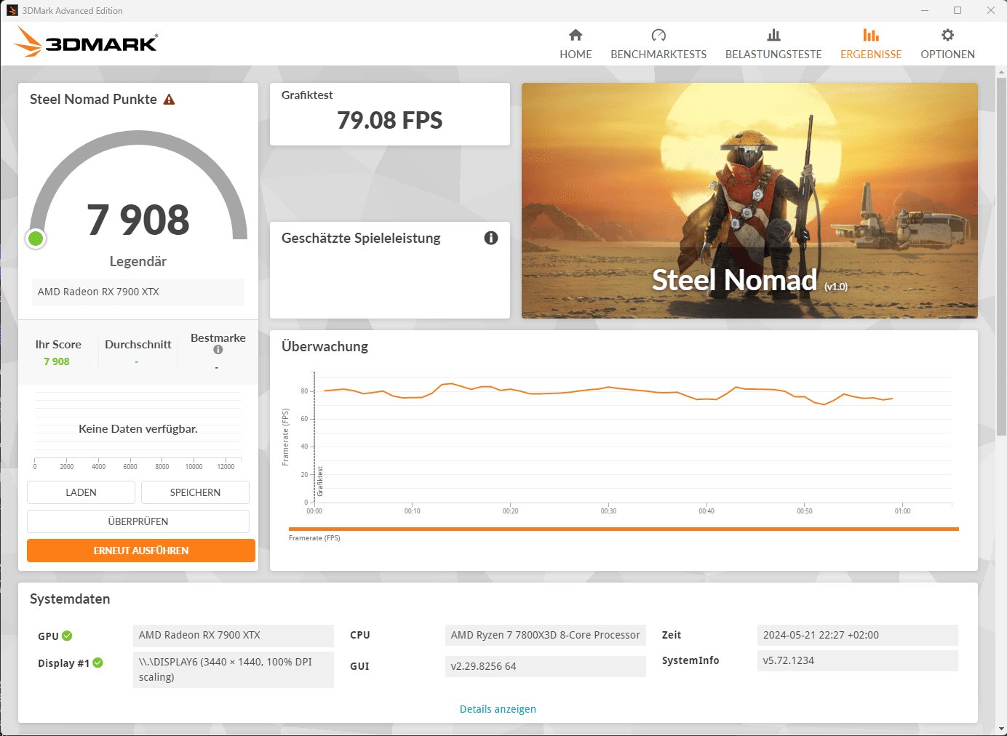The height and width of the screenshot is (736, 1007).
Task: Click the Legendär rating text
Action: pos(138,261)
